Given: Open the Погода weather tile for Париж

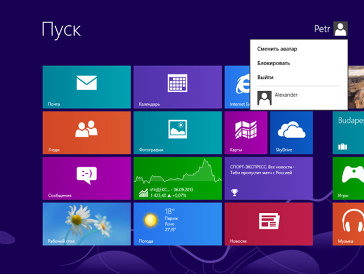Looking at the screenshot, I should [x=177, y=224].
